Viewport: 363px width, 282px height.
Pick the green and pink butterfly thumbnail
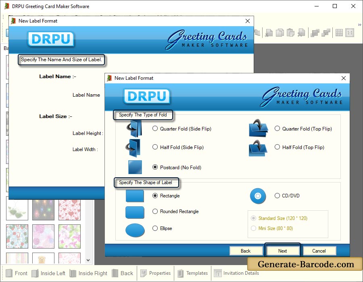pos(69,236)
